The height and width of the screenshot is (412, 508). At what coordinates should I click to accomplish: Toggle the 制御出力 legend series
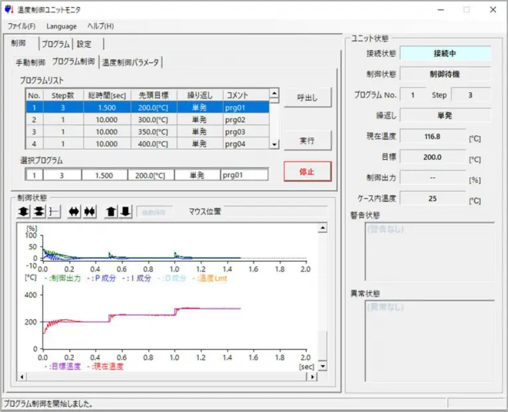click(65, 278)
